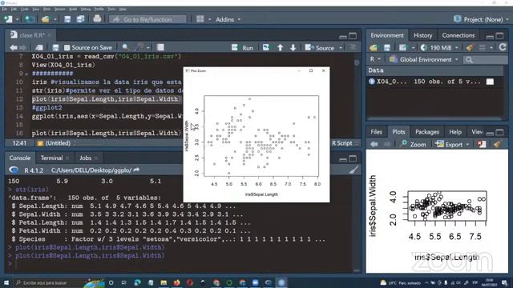Click the create new project icon
The image size is (513, 288).
29,19
